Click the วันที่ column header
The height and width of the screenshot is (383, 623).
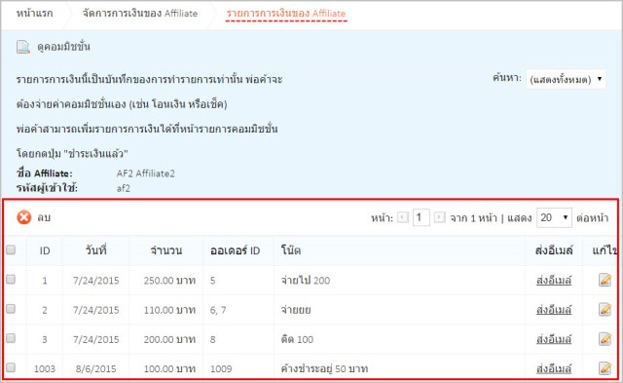[95, 250]
